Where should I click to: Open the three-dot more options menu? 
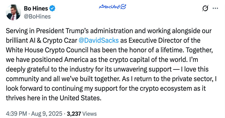pos(215,8)
